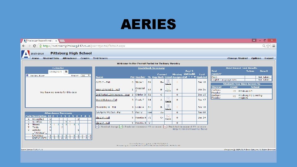Open the Chrome hamburger menu

click(274, 46)
